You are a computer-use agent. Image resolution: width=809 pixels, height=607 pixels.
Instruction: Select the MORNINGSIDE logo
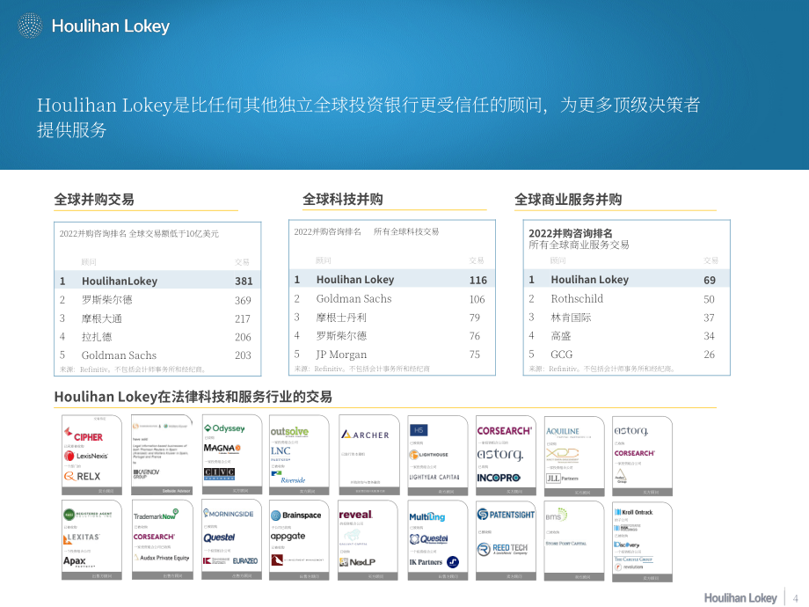pos(228,514)
